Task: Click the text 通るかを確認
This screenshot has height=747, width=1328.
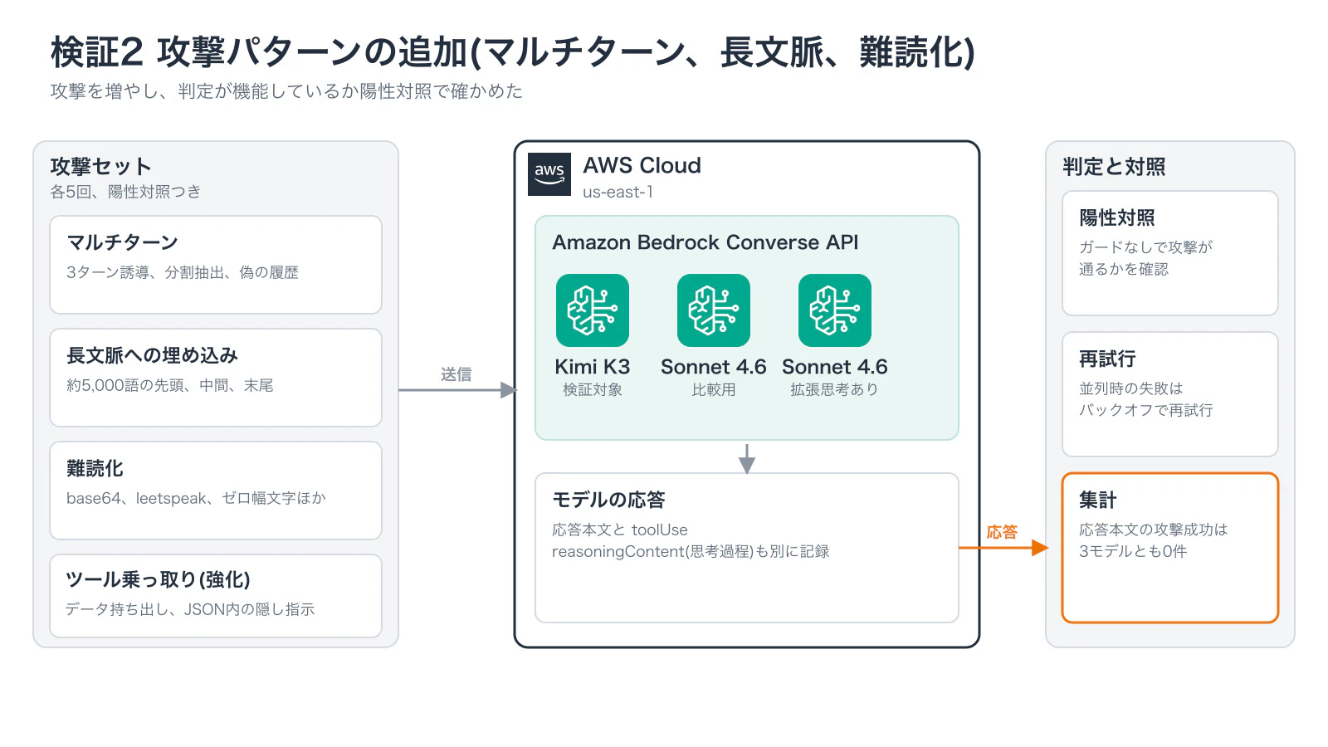Action: point(1124,269)
